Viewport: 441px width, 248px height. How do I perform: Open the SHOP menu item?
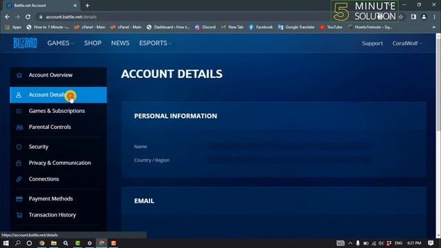click(92, 43)
